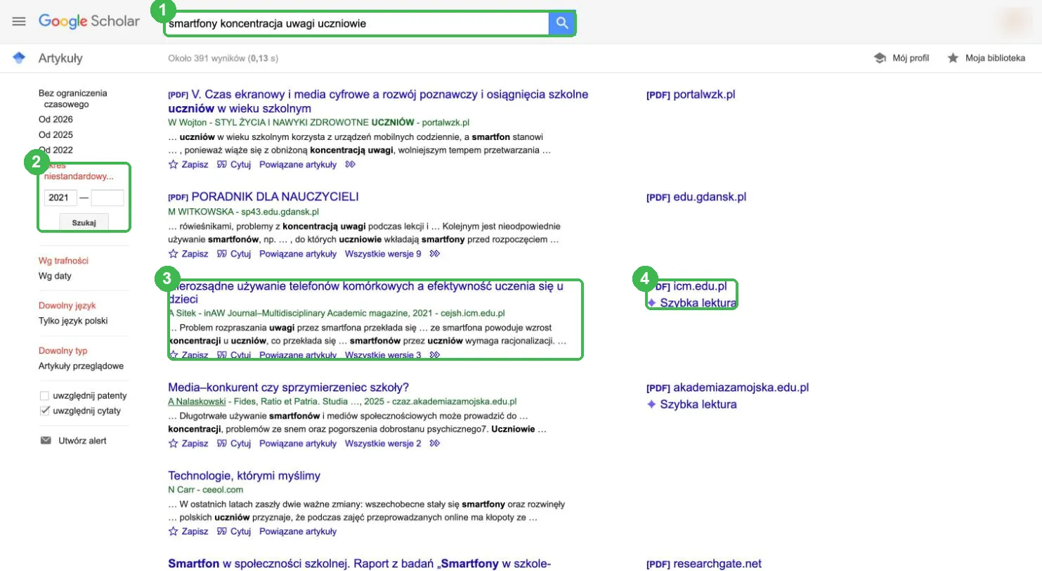Open Media–konkurent czy sprzymierzeniec szkoły article
Image resolution: width=1042 pixels, height=571 pixels.
tap(289, 387)
